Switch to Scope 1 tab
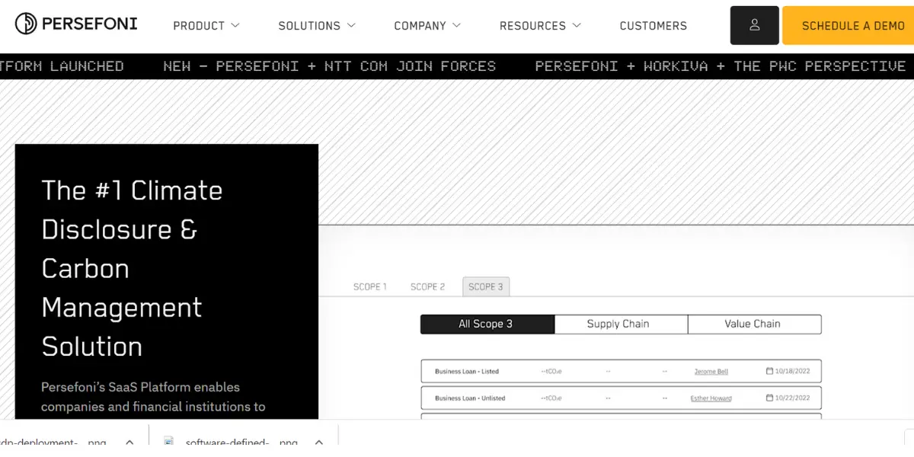 click(370, 286)
